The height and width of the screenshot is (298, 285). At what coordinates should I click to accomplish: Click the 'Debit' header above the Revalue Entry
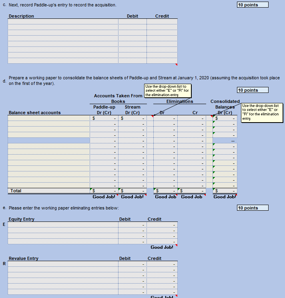tap(125, 258)
